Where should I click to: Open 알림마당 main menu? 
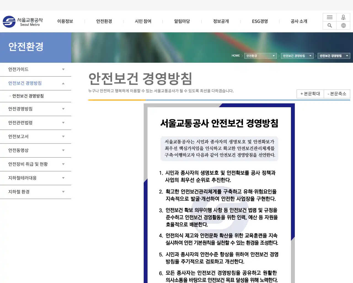coord(182,21)
